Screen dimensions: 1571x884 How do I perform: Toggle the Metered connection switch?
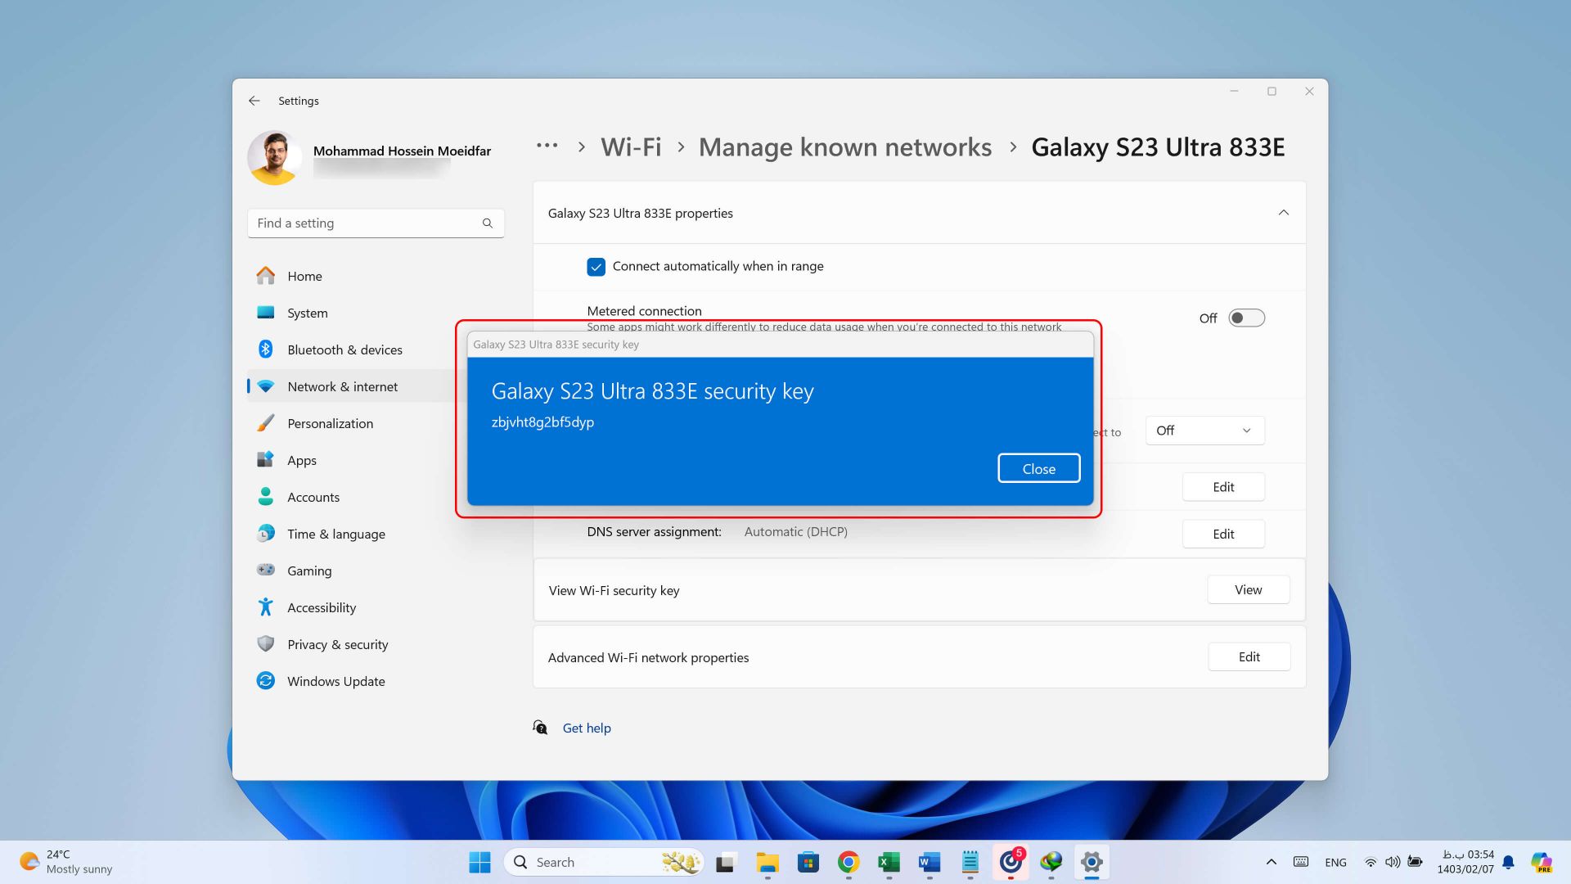pyautogui.click(x=1246, y=318)
